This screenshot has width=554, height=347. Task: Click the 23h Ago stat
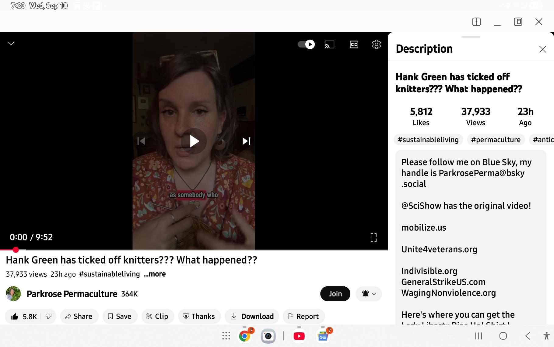(525, 117)
